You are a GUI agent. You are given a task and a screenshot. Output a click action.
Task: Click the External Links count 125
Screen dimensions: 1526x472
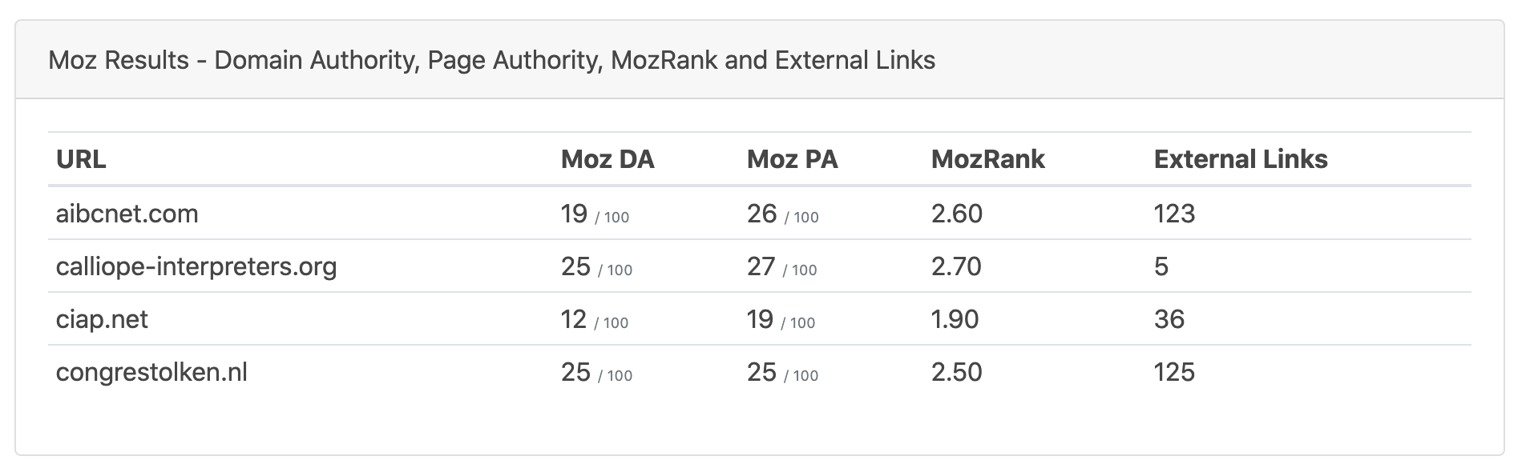(x=1174, y=372)
